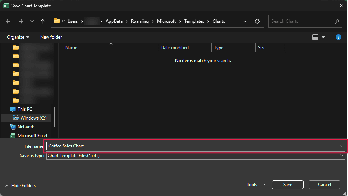Image resolution: width=348 pixels, height=196 pixels.
Task: Click the Save button
Action: click(x=288, y=185)
